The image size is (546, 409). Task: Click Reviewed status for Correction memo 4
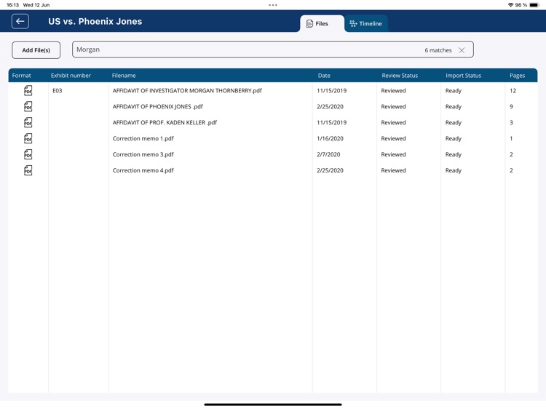click(393, 170)
